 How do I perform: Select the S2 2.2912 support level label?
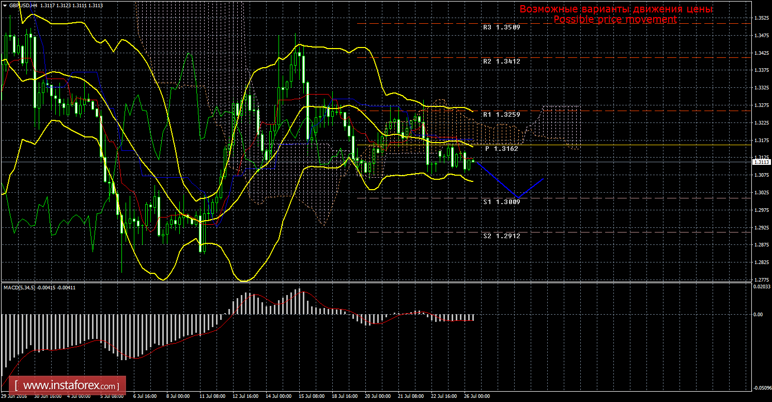pos(501,236)
